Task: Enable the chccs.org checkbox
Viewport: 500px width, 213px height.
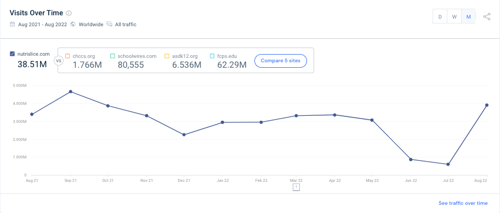Action: point(67,56)
